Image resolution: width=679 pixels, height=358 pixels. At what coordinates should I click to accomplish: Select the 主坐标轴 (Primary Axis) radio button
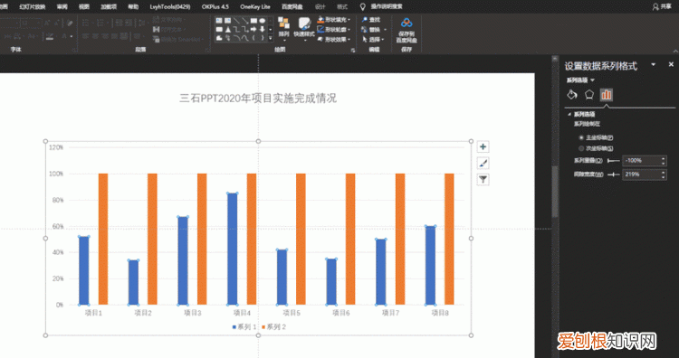point(581,137)
